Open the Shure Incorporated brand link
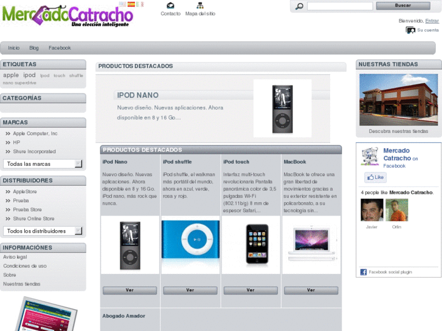442x331 pixels. point(35,152)
